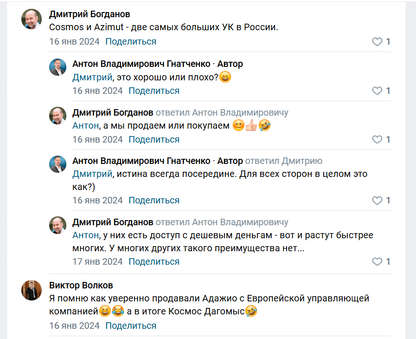416x339 pixels.
Task: Open Виктор Волков's profile avatar
Action: (32, 291)
